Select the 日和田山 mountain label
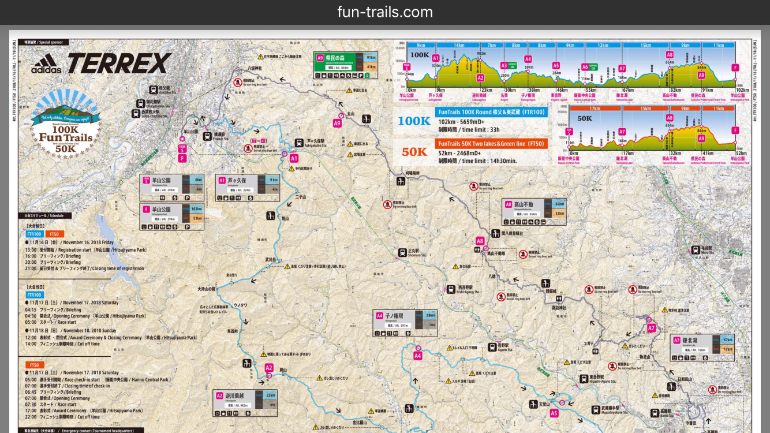 685,379
